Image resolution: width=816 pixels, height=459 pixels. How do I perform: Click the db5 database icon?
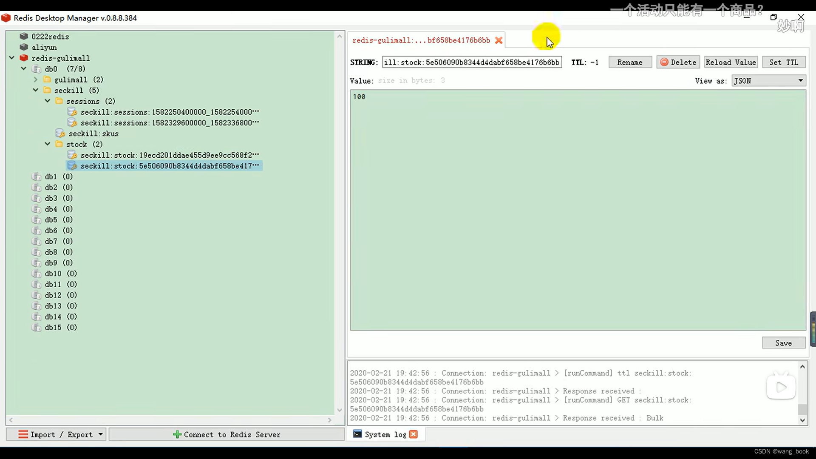pyautogui.click(x=37, y=220)
